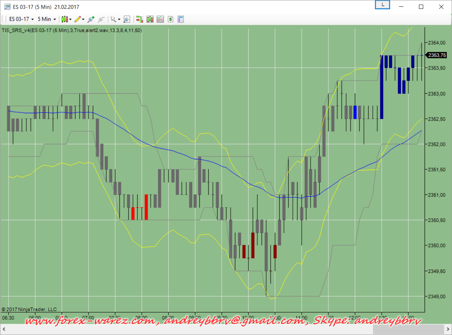The height and width of the screenshot is (335, 452).
Task: Open the data series candlestick icon
Action: click(x=150, y=19)
